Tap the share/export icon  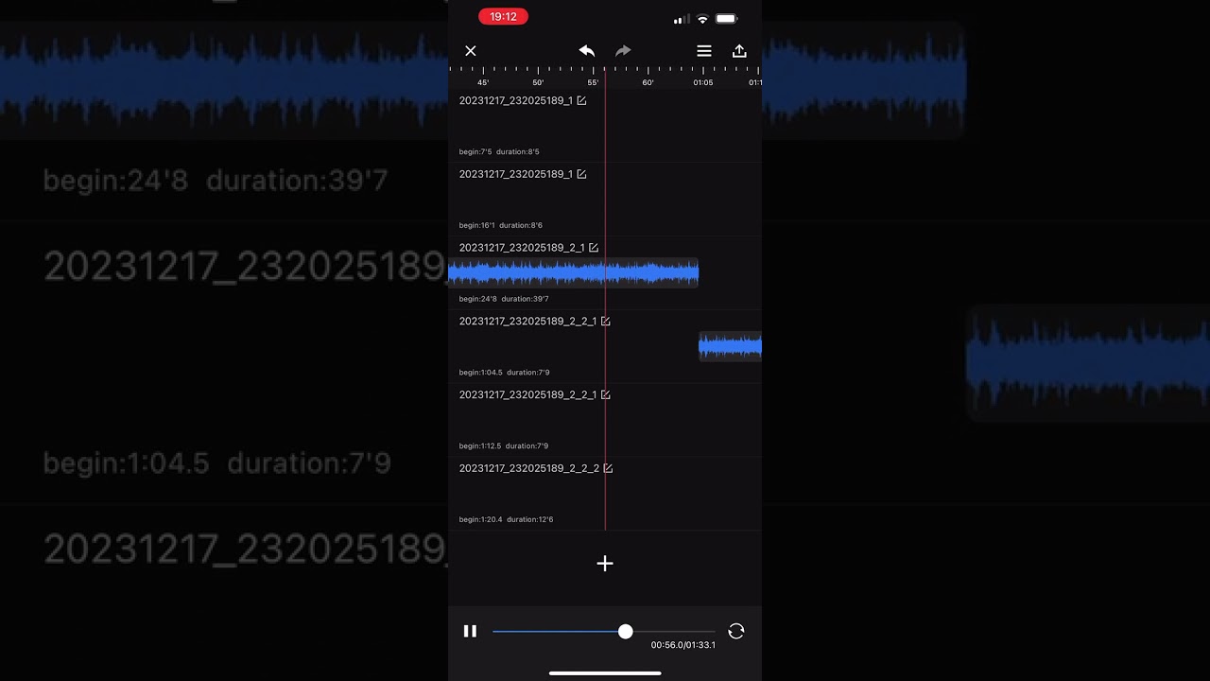[739, 51]
